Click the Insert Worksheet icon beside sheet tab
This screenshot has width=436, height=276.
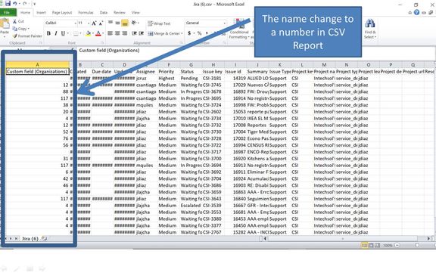pos(44,238)
